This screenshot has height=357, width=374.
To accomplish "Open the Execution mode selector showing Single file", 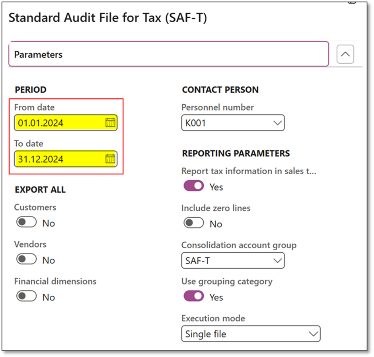I will pyautogui.click(x=251, y=334).
